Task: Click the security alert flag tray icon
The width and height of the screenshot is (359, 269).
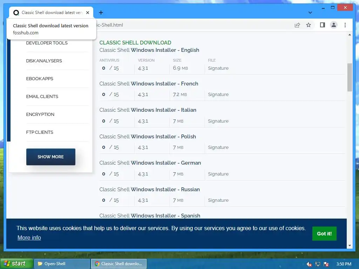Action: click(326, 264)
